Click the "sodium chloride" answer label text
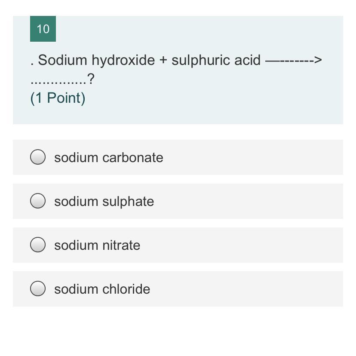The height and width of the screenshot is (356, 356). point(102,289)
